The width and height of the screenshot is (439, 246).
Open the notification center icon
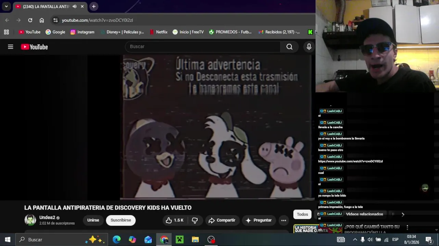coord(429,240)
